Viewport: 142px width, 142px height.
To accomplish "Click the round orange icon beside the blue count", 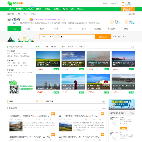I will 112,22.
